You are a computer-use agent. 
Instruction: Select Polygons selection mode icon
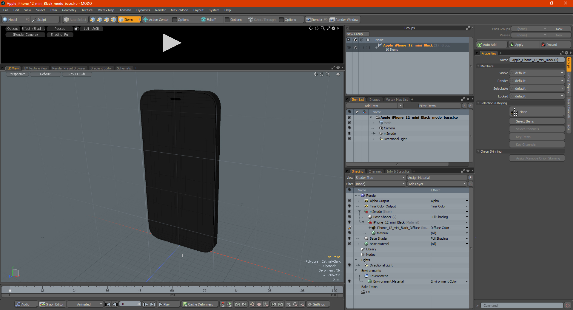107,20
